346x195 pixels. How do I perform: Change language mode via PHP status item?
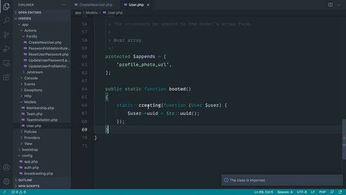tap(322, 192)
